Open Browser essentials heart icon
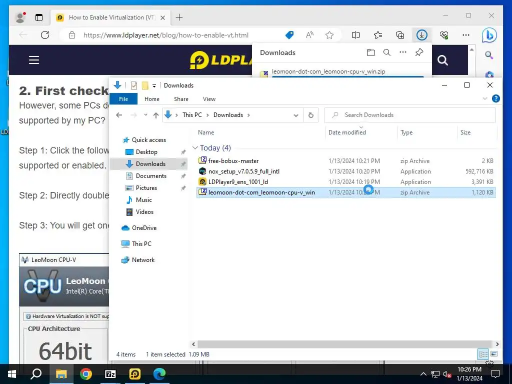This screenshot has width=512, height=384. click(x=444, y=35)
